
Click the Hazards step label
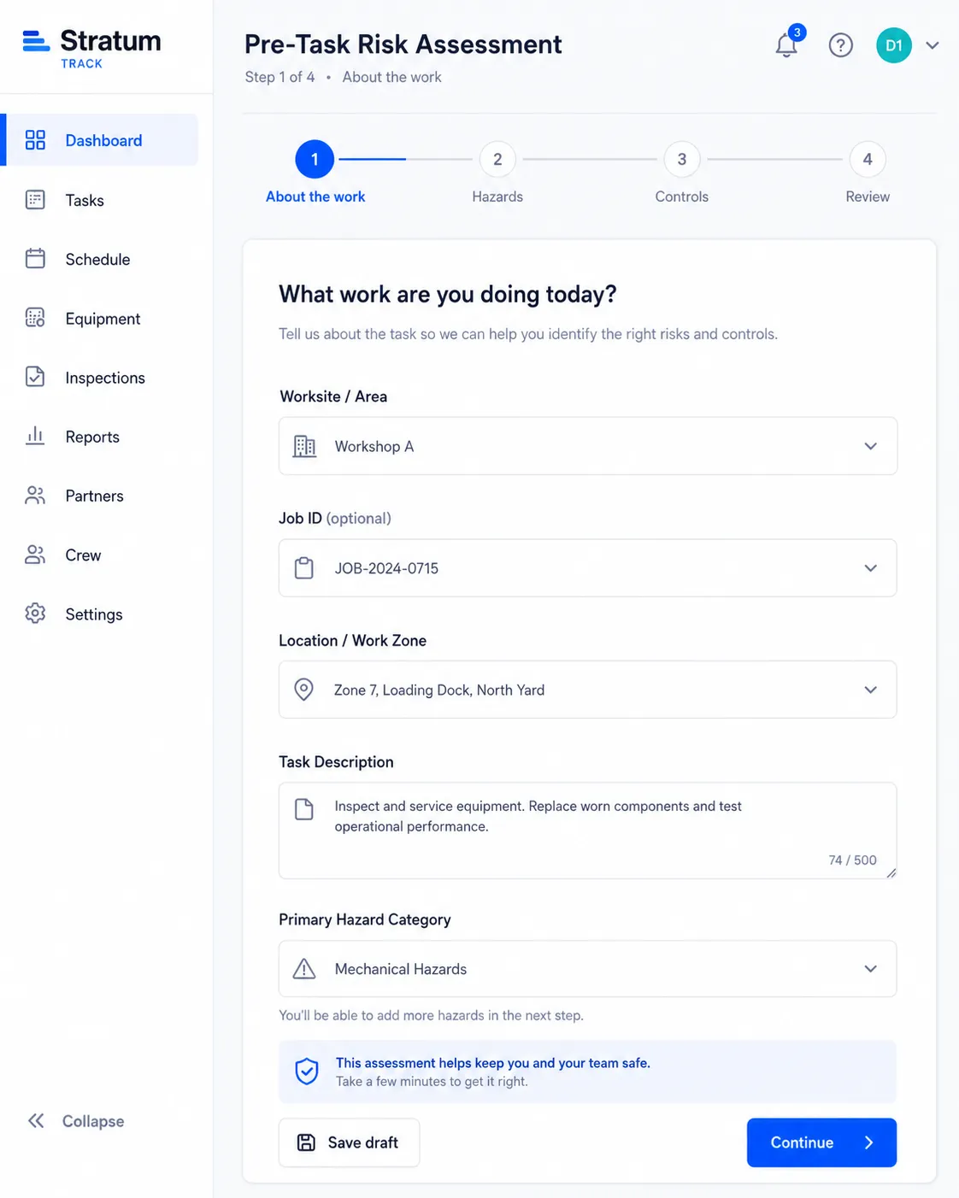click(x=497, y=197)
